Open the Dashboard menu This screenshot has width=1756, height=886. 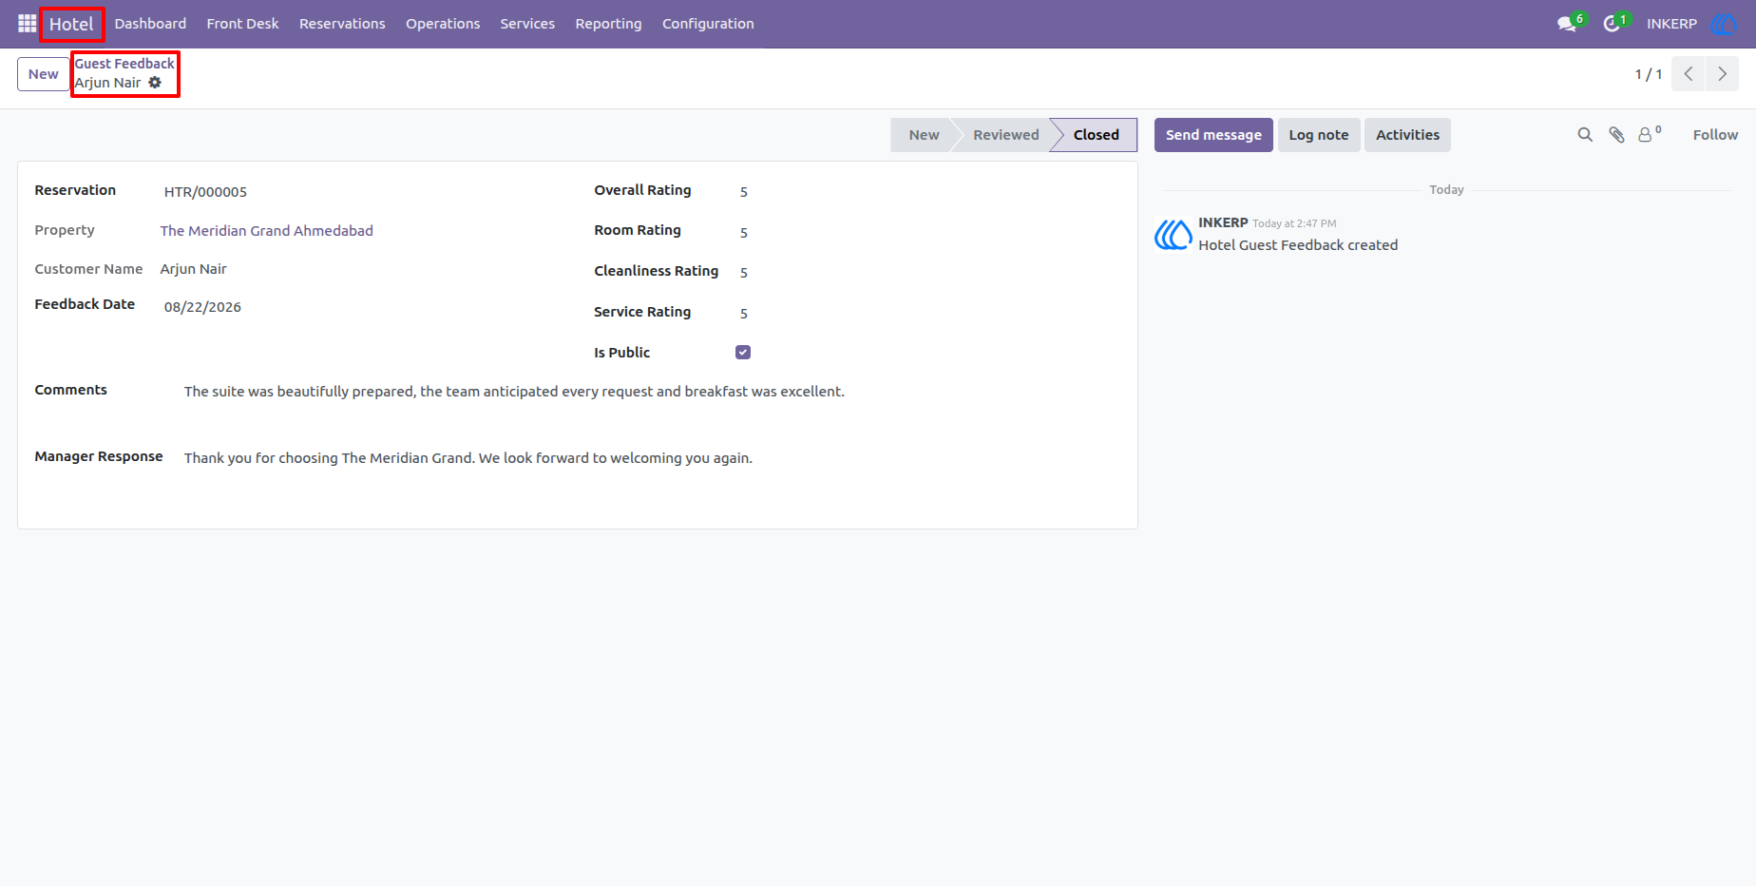coord(150,24)
